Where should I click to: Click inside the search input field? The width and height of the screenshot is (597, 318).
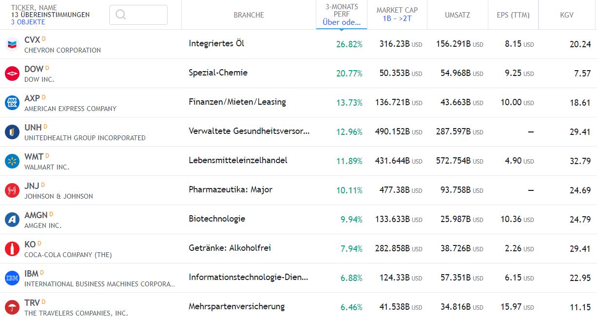[x=144, y=15]
